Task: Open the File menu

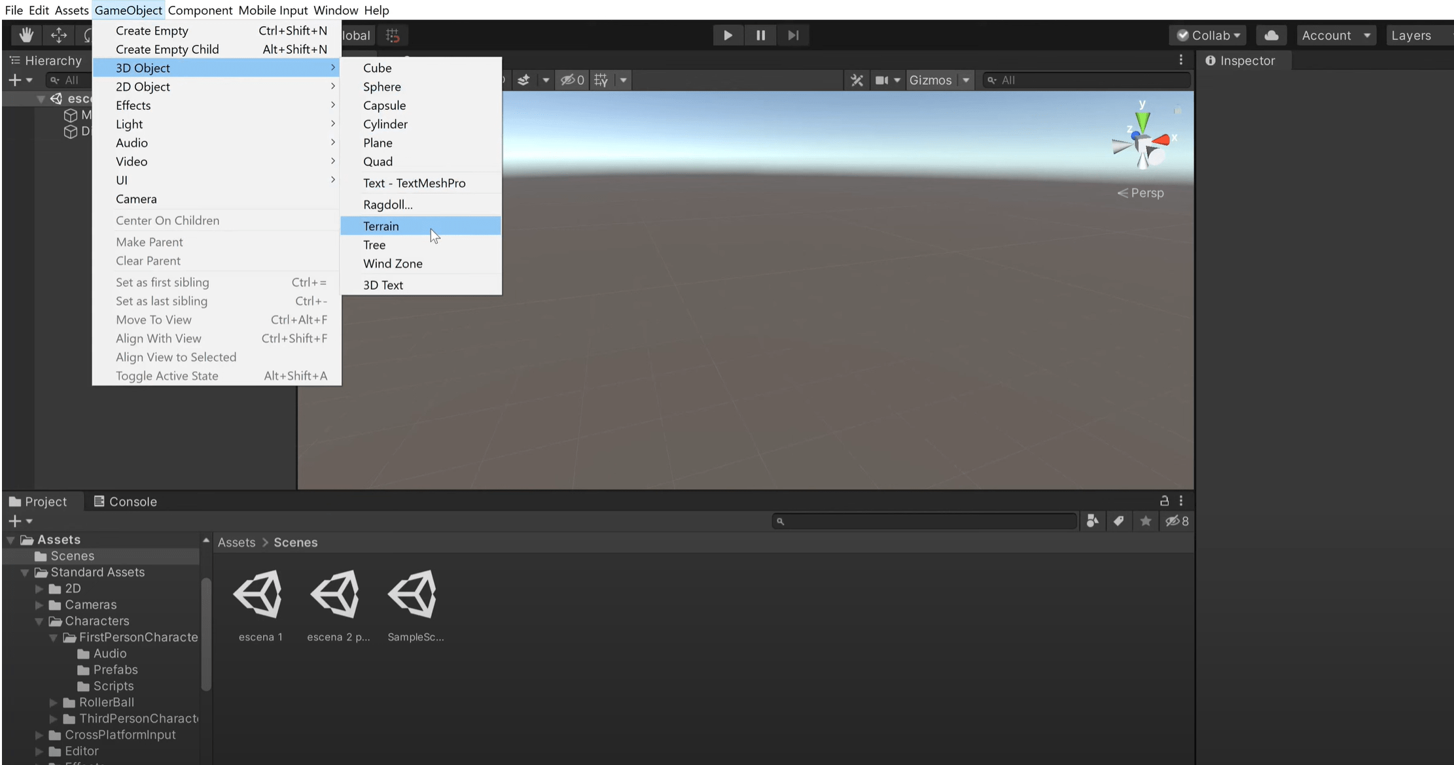Action: click(14, 10)
